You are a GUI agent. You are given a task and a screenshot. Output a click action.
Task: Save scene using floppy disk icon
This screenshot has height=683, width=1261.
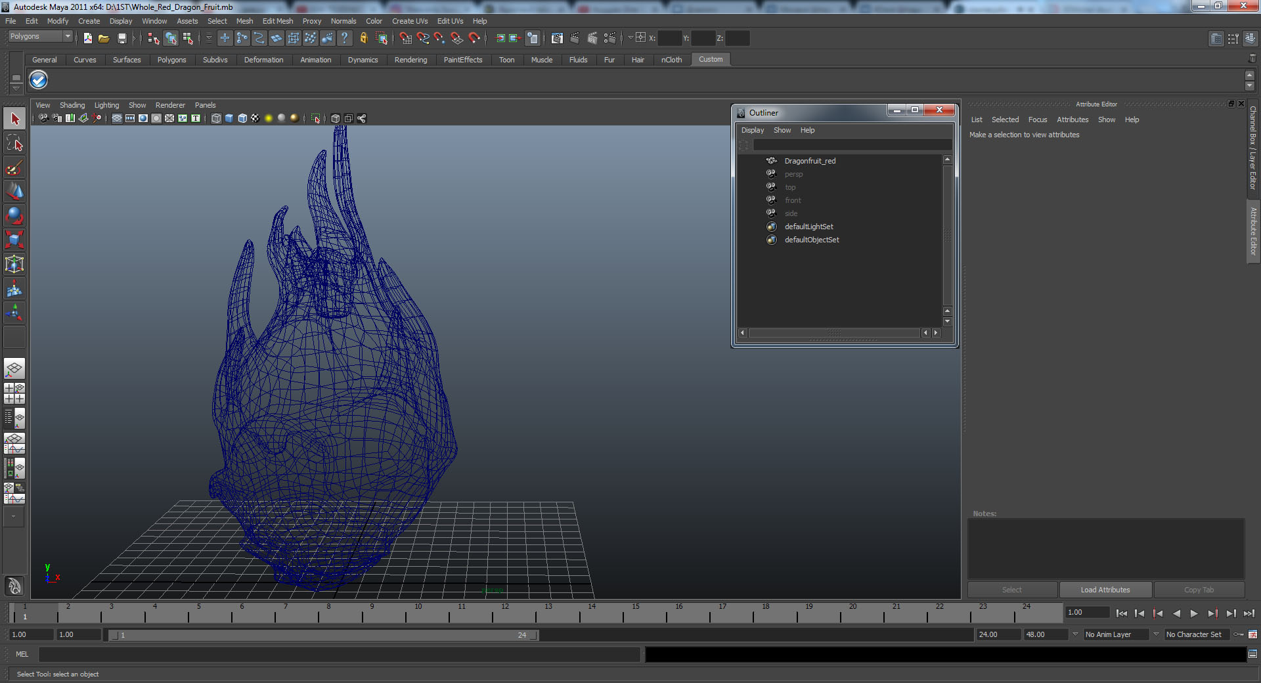[122, 39]
